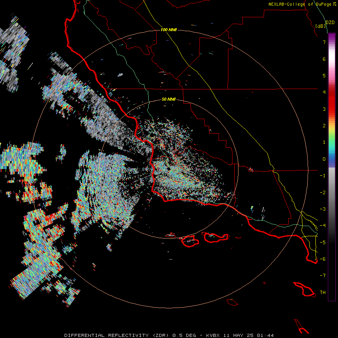Click the -2 value on color scale
The image size is (338, 338).
click(323, 193)
